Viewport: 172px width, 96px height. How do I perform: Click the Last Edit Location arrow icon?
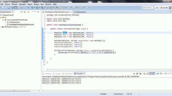(78, 8)
